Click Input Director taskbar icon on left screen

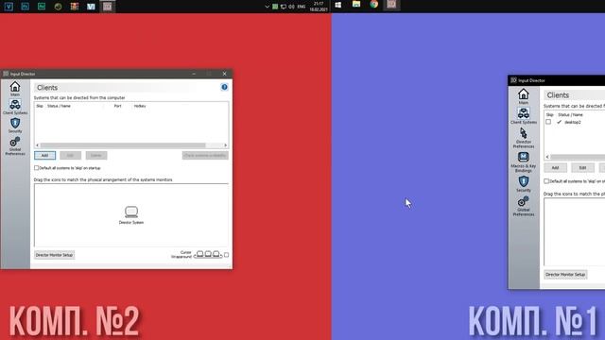[107, 7]
